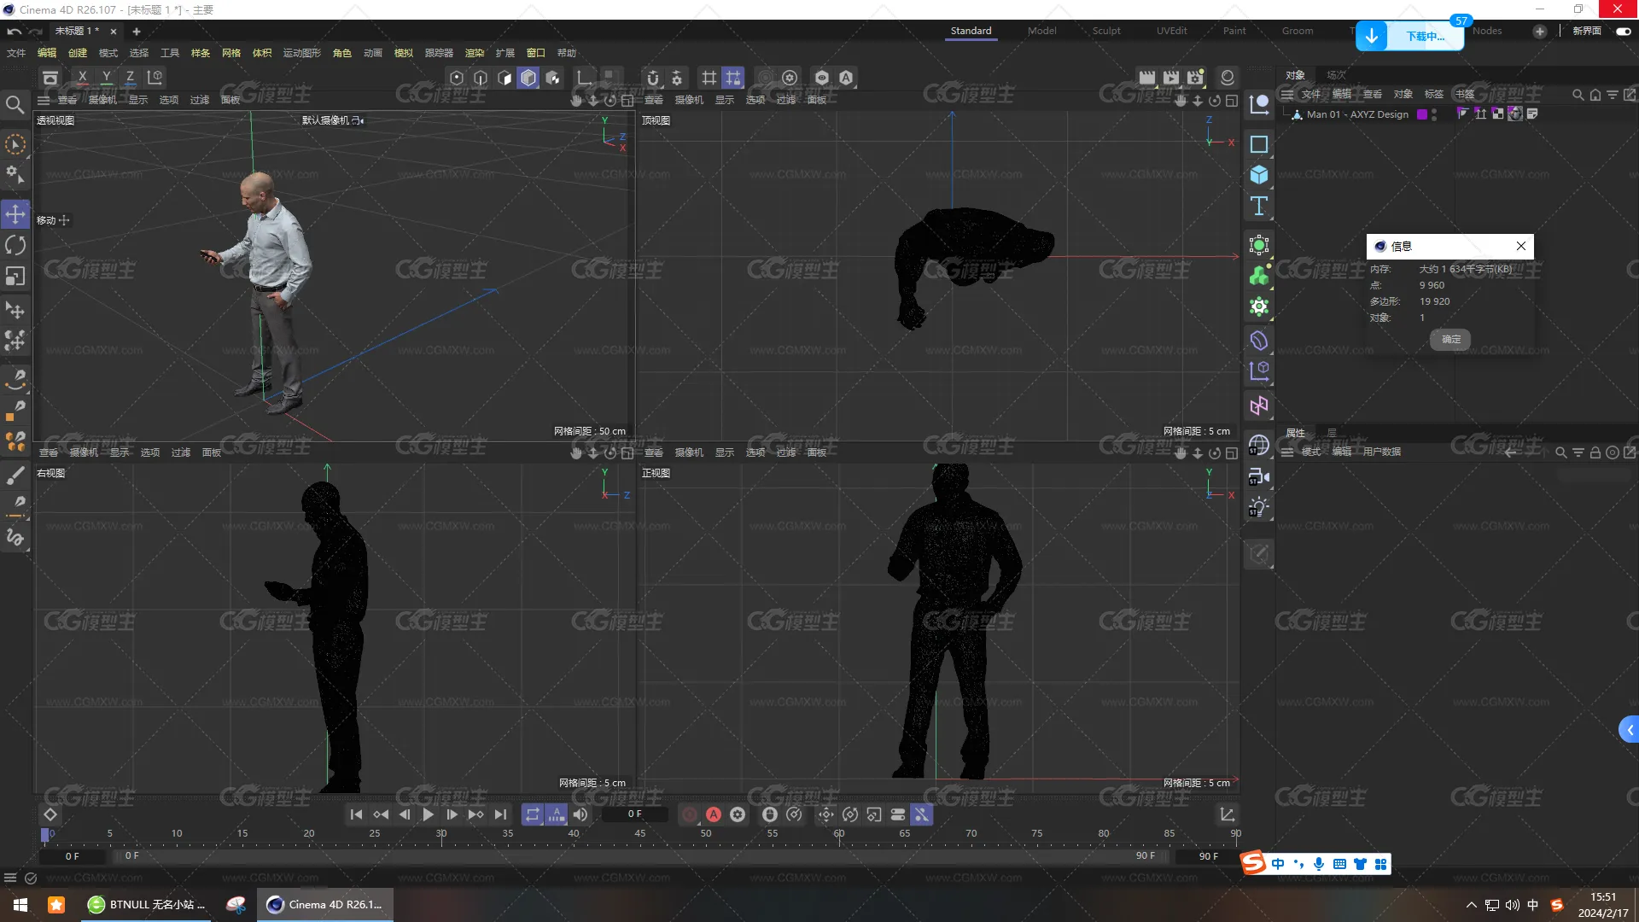Go to end of timeline

tap(501, 814)
